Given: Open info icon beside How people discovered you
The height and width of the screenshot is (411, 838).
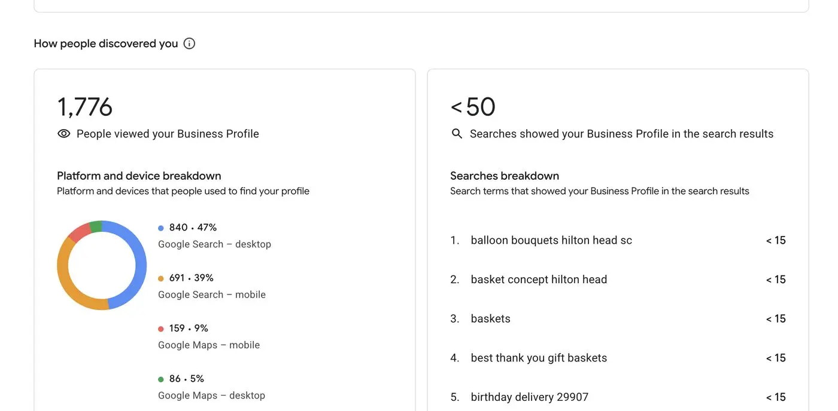Looking at the screenshot, I should pos(189,44).
